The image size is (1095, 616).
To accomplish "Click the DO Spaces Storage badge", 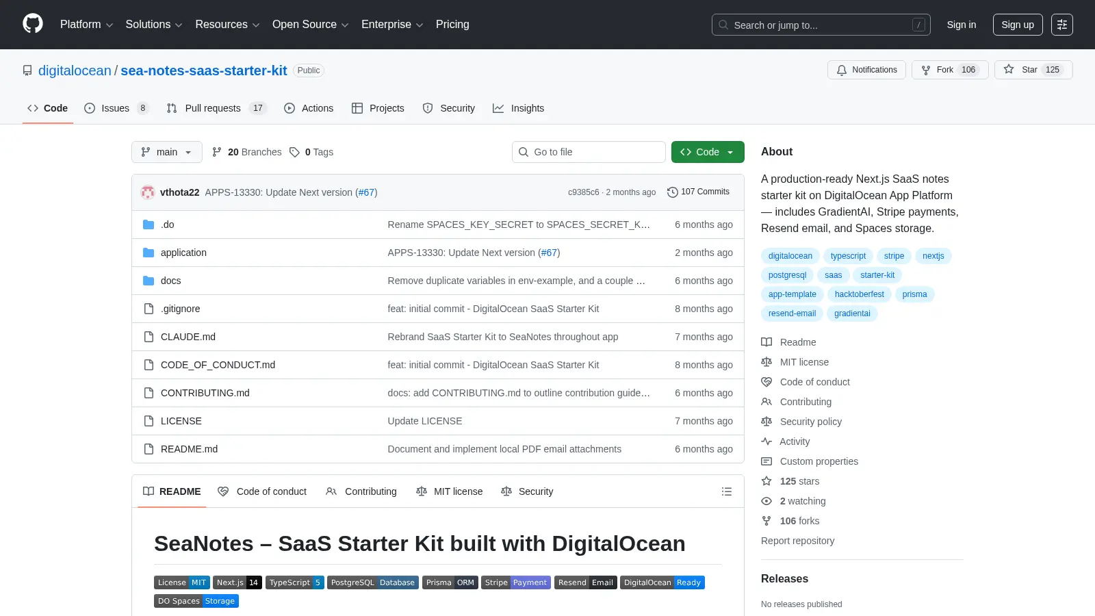I will click(x=196, y=601).
